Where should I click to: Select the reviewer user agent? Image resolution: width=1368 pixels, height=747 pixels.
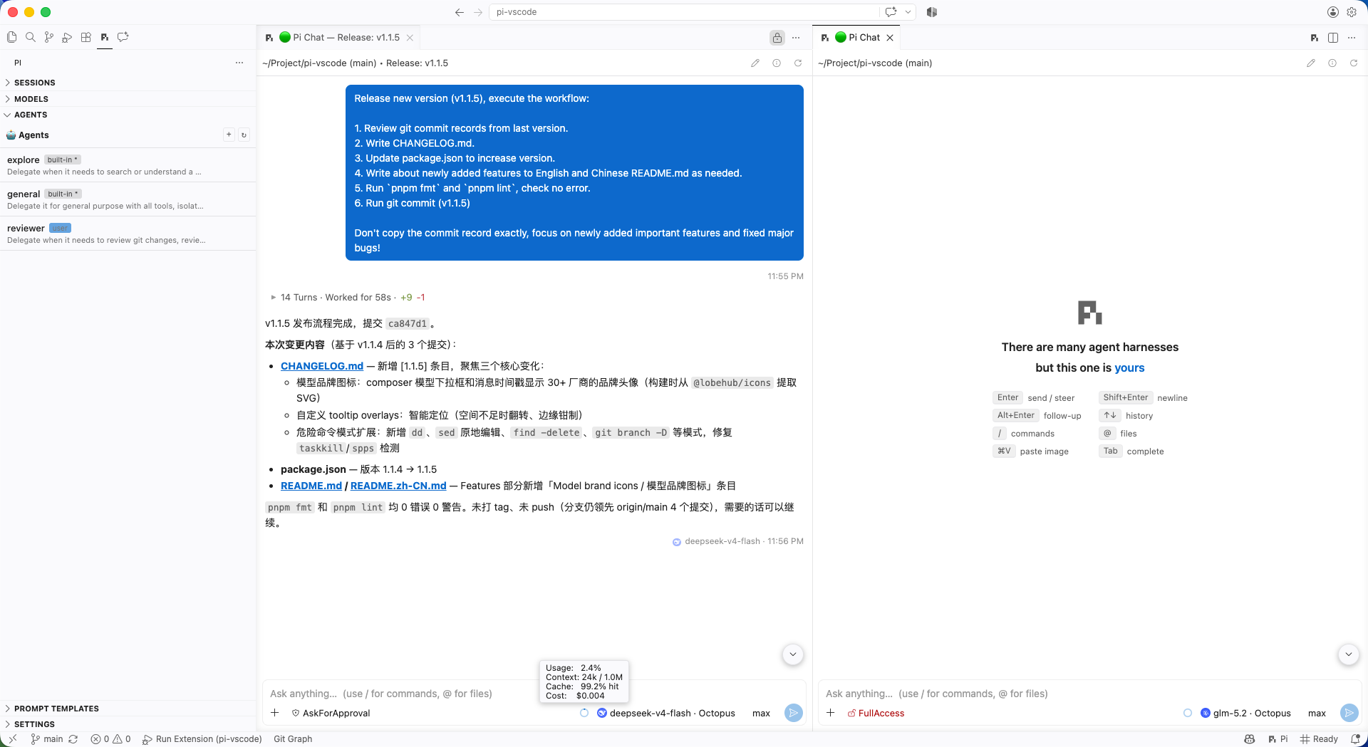[128, 234]
